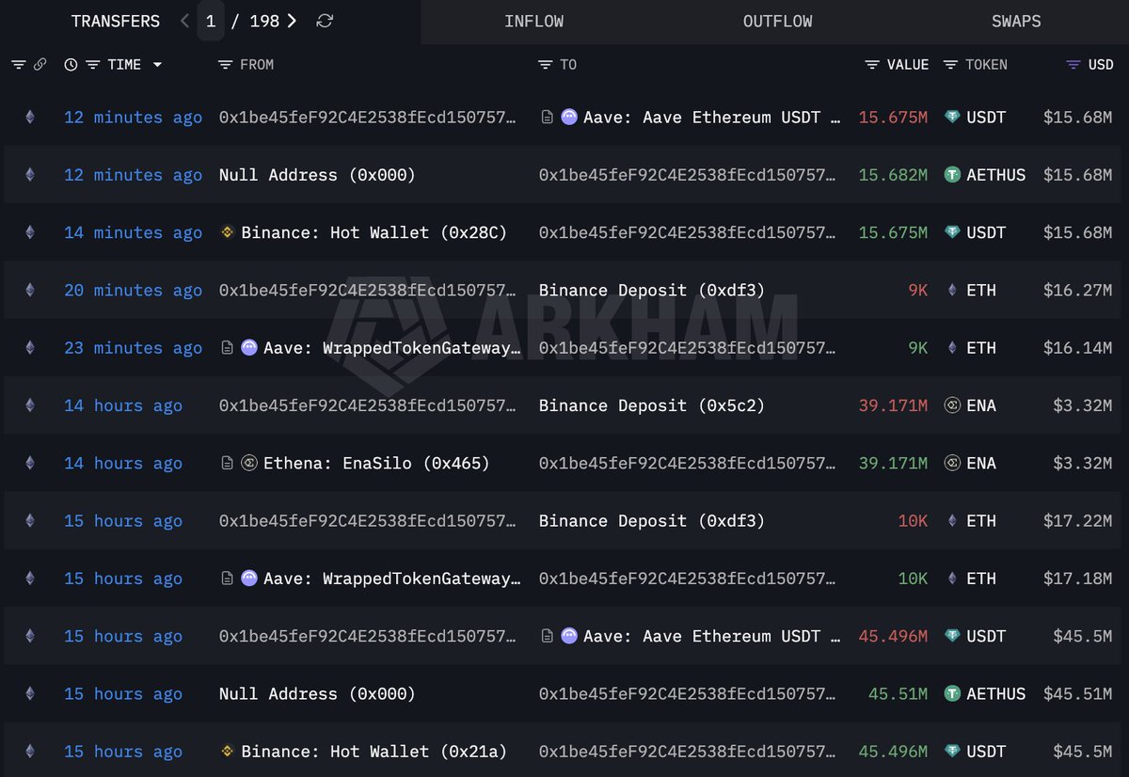Open Ethena: EnaSilo (0x465) entity

[x=376, y=463]
